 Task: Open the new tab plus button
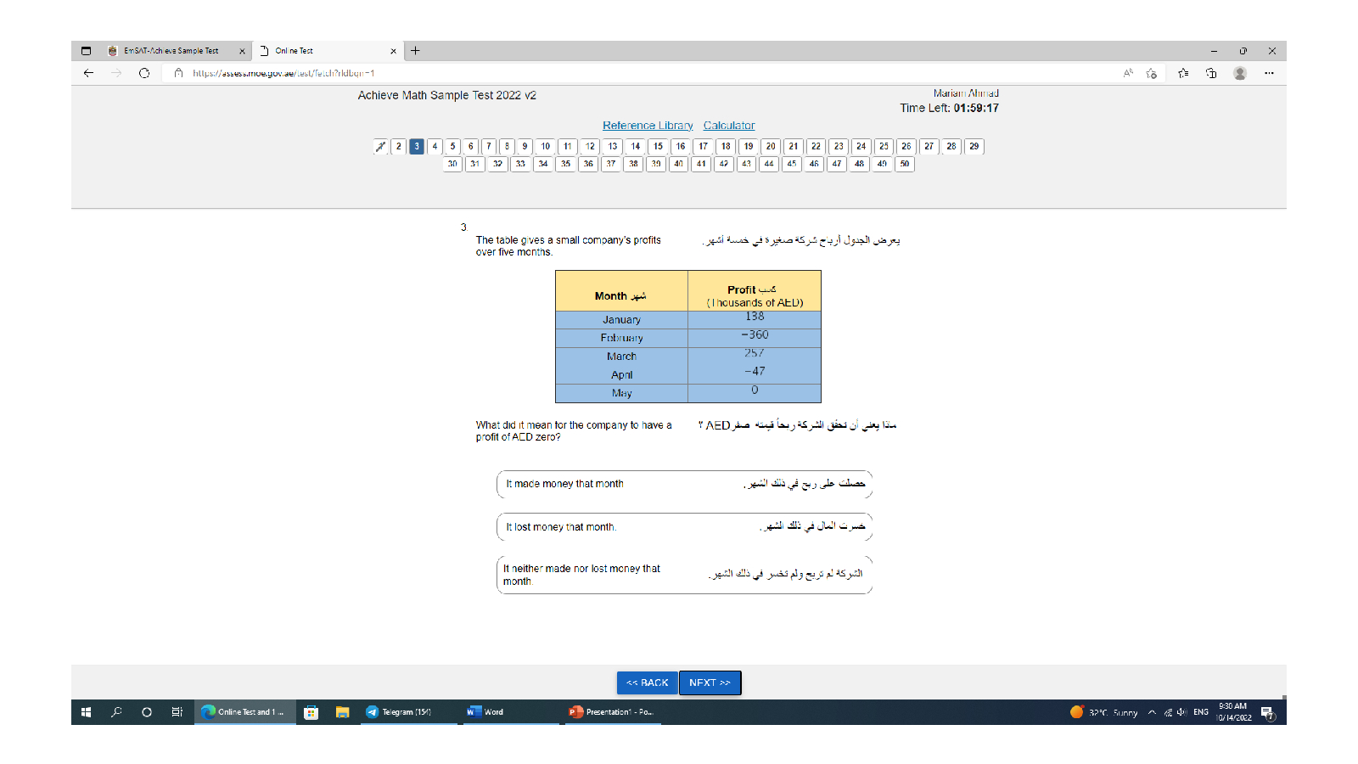[x=415, y=51]
